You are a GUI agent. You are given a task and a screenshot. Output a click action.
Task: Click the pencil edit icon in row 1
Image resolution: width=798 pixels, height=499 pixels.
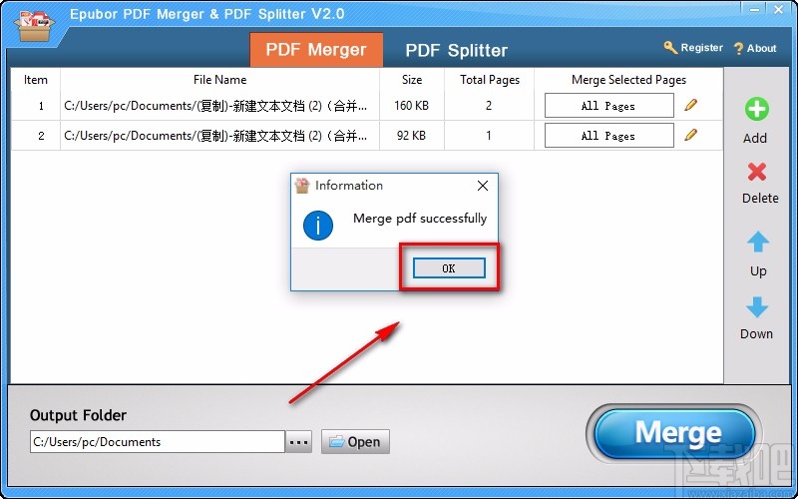(690, 105)
